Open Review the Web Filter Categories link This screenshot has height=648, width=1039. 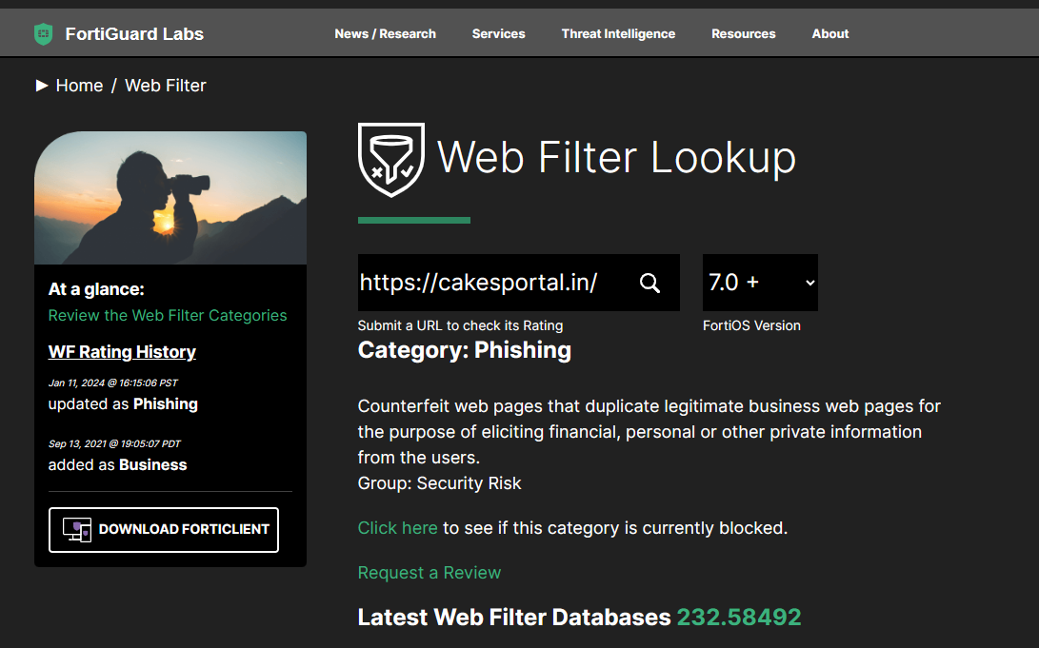tap(168, 315)
